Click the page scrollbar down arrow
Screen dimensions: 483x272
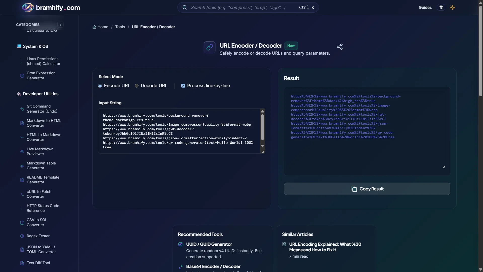click(x=480, y=269)
